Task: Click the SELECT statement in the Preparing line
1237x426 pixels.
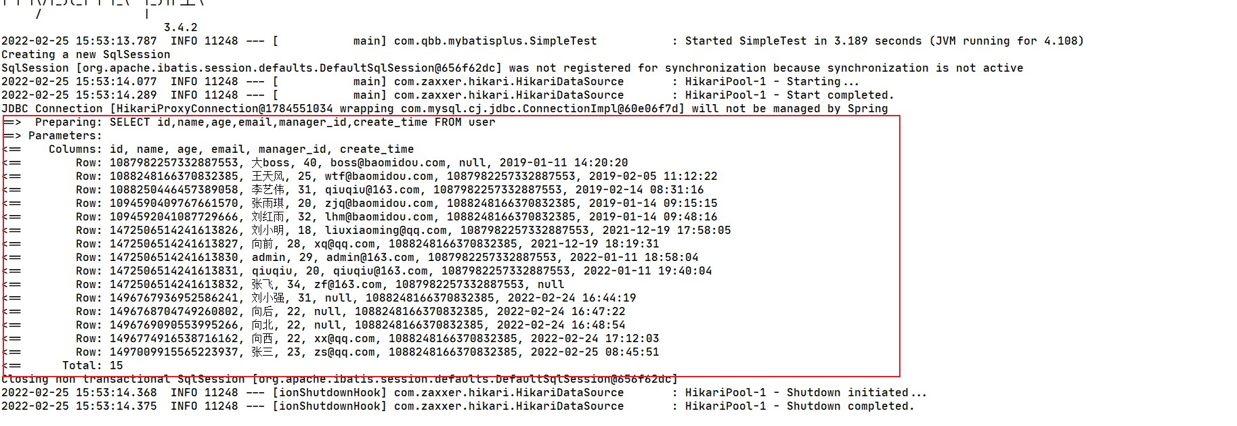Action: pyautogui.click(x=302, y=122)
